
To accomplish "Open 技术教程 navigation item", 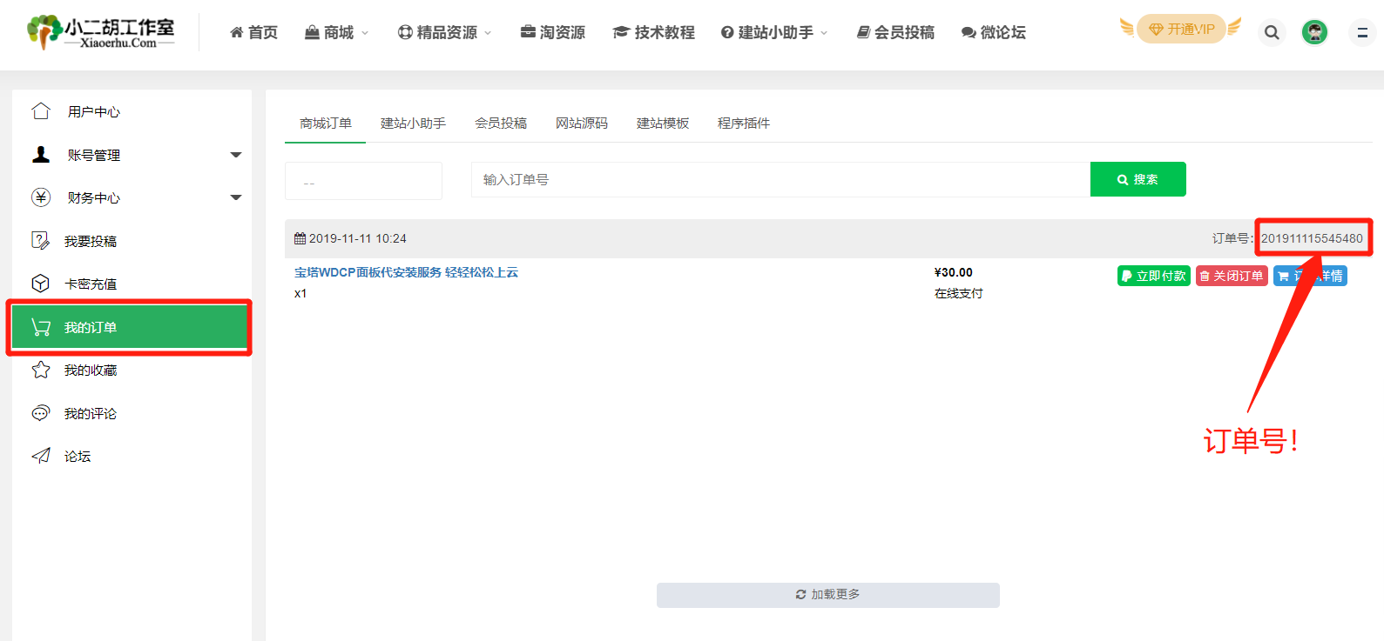I will 654,32.
